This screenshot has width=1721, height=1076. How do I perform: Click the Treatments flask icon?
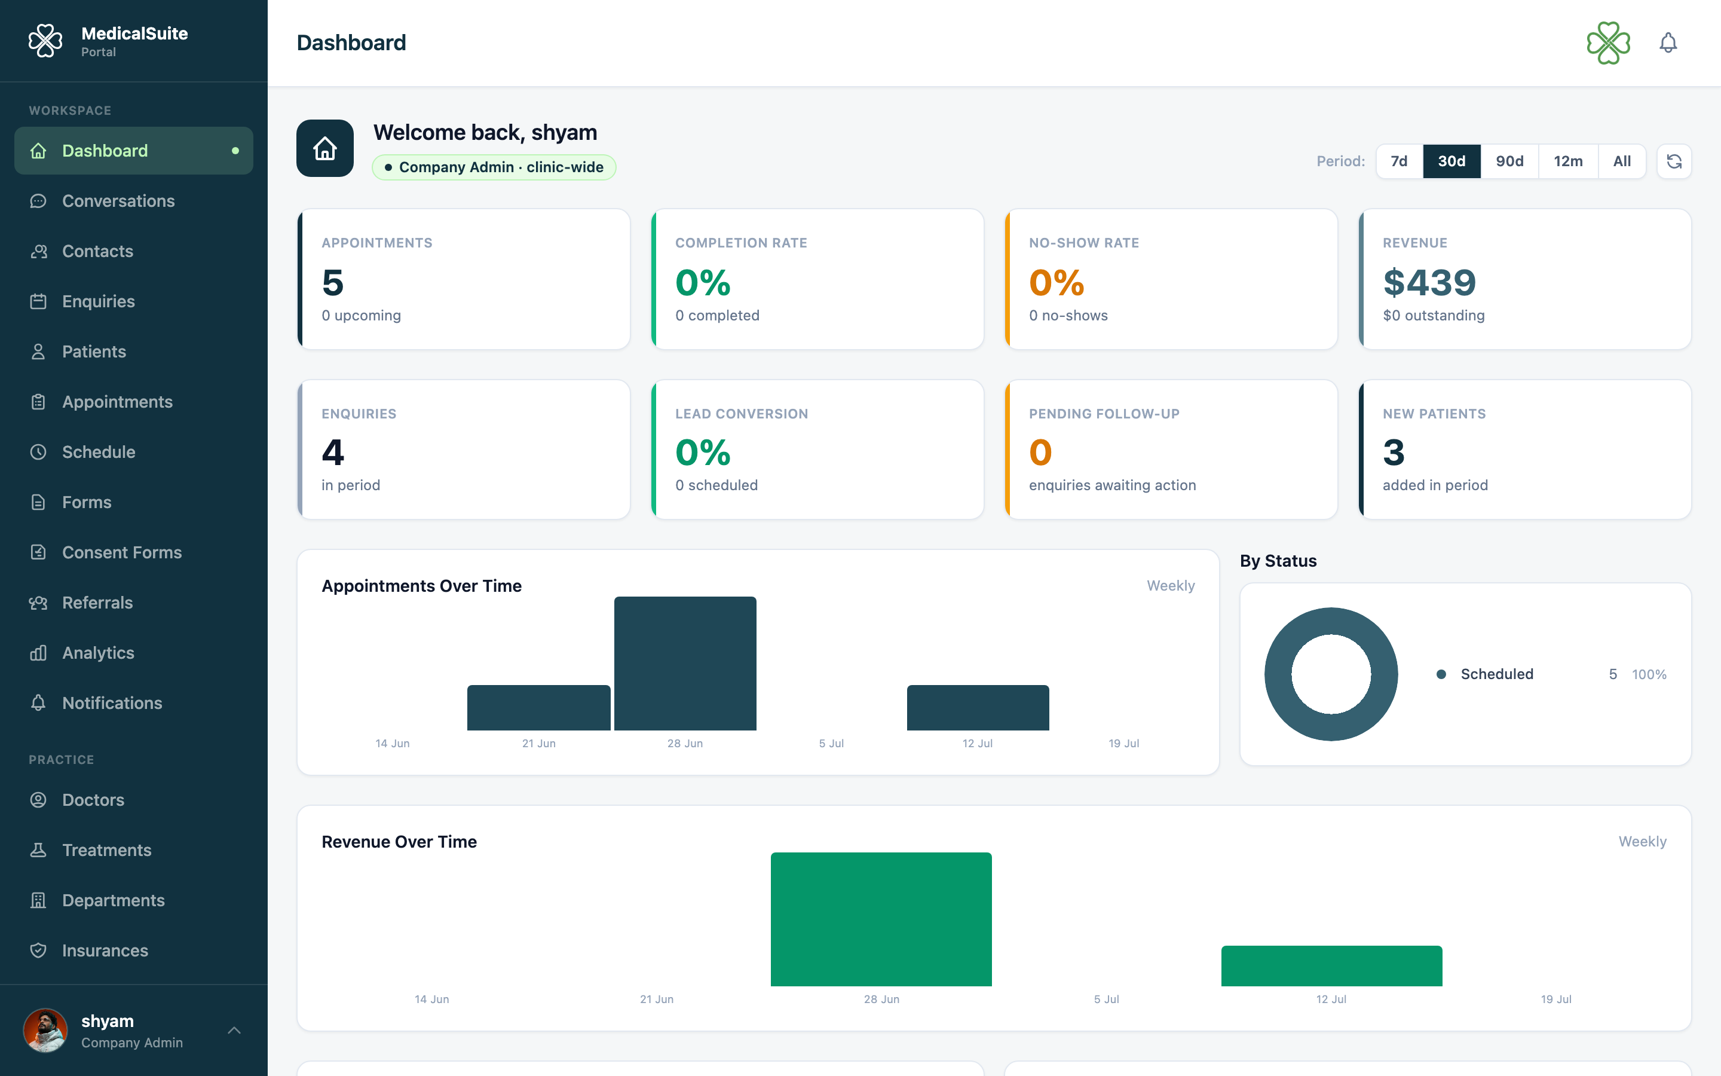click(38, 851)
